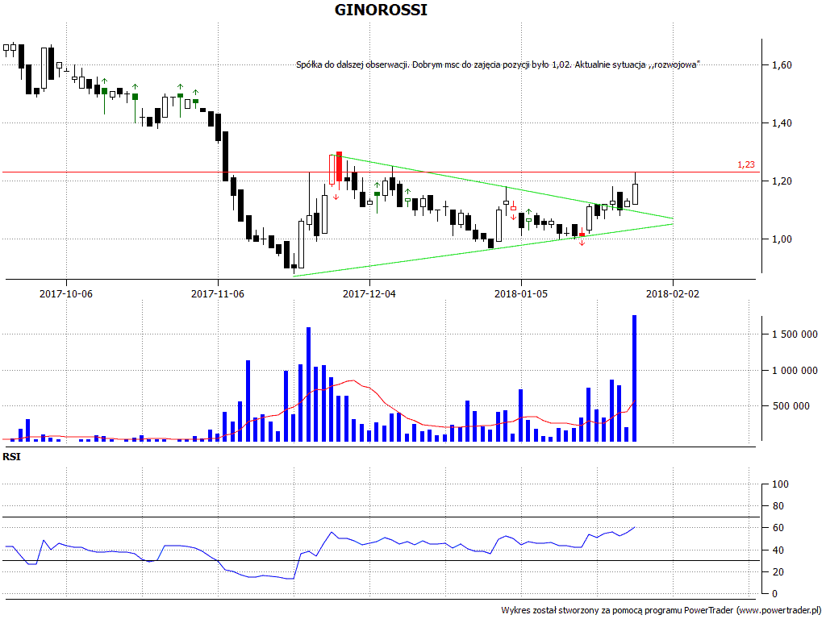Click the tallest blue volume bar at right

(634, 379)
